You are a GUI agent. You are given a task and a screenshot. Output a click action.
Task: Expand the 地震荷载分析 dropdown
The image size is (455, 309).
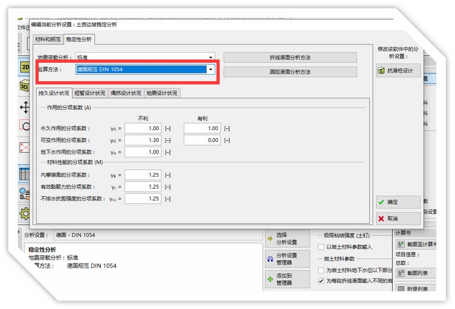coord(210,58)
